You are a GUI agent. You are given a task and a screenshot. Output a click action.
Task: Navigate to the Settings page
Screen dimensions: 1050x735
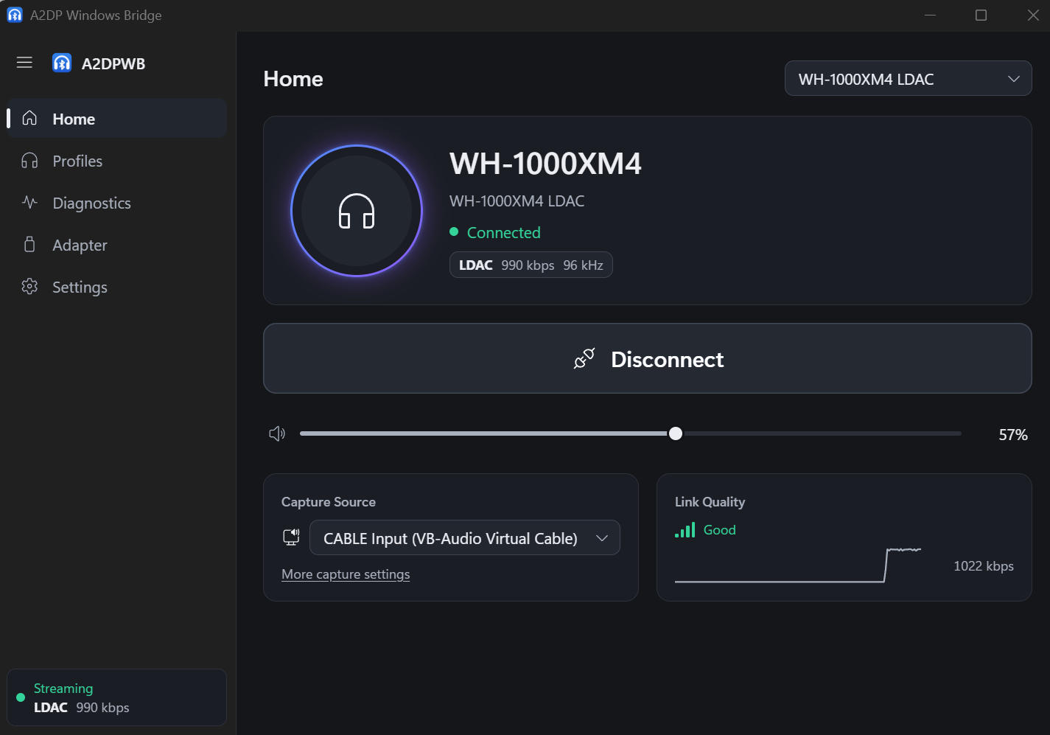pyautogui.click(x=116, y=287)
